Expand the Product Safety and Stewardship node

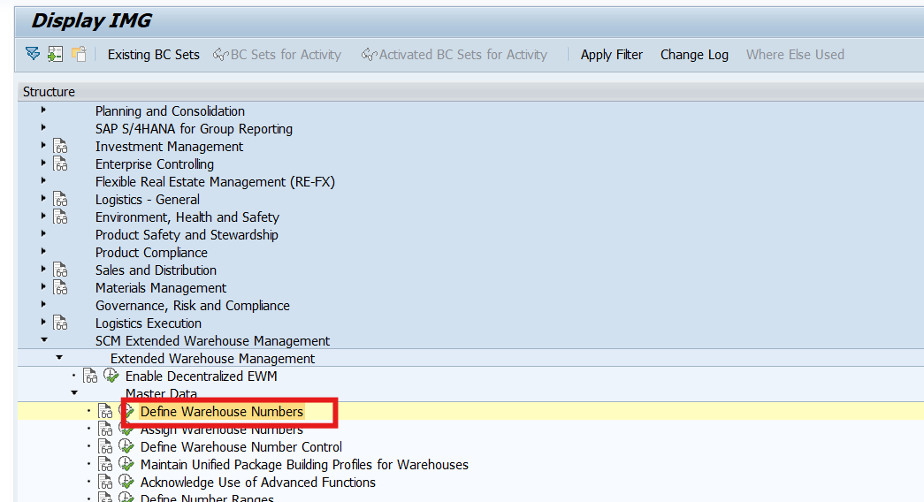point(43,233)
